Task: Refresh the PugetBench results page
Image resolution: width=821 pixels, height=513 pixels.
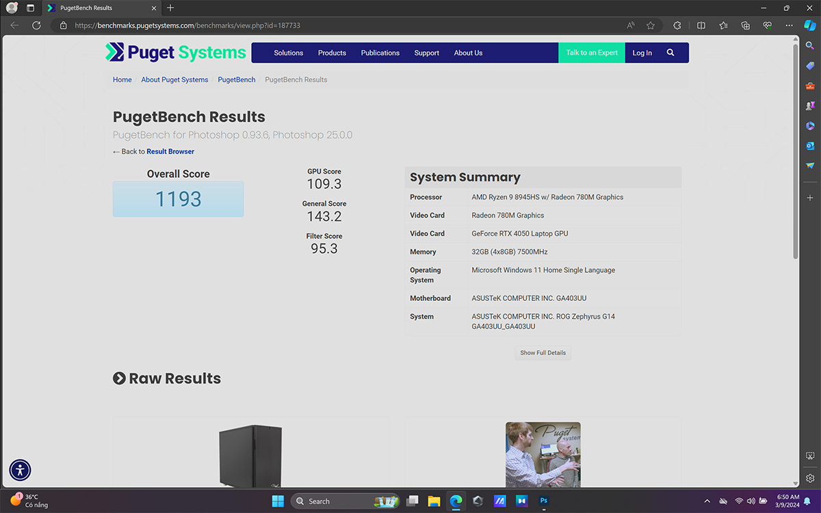Action: pyautogui.click(x=37, y=25)
